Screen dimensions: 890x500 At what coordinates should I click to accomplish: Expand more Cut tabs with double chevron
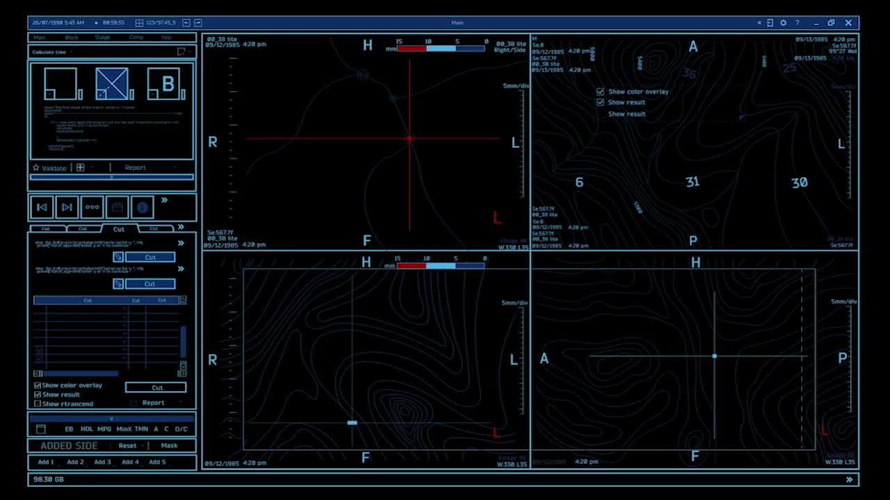coord(181,227)
